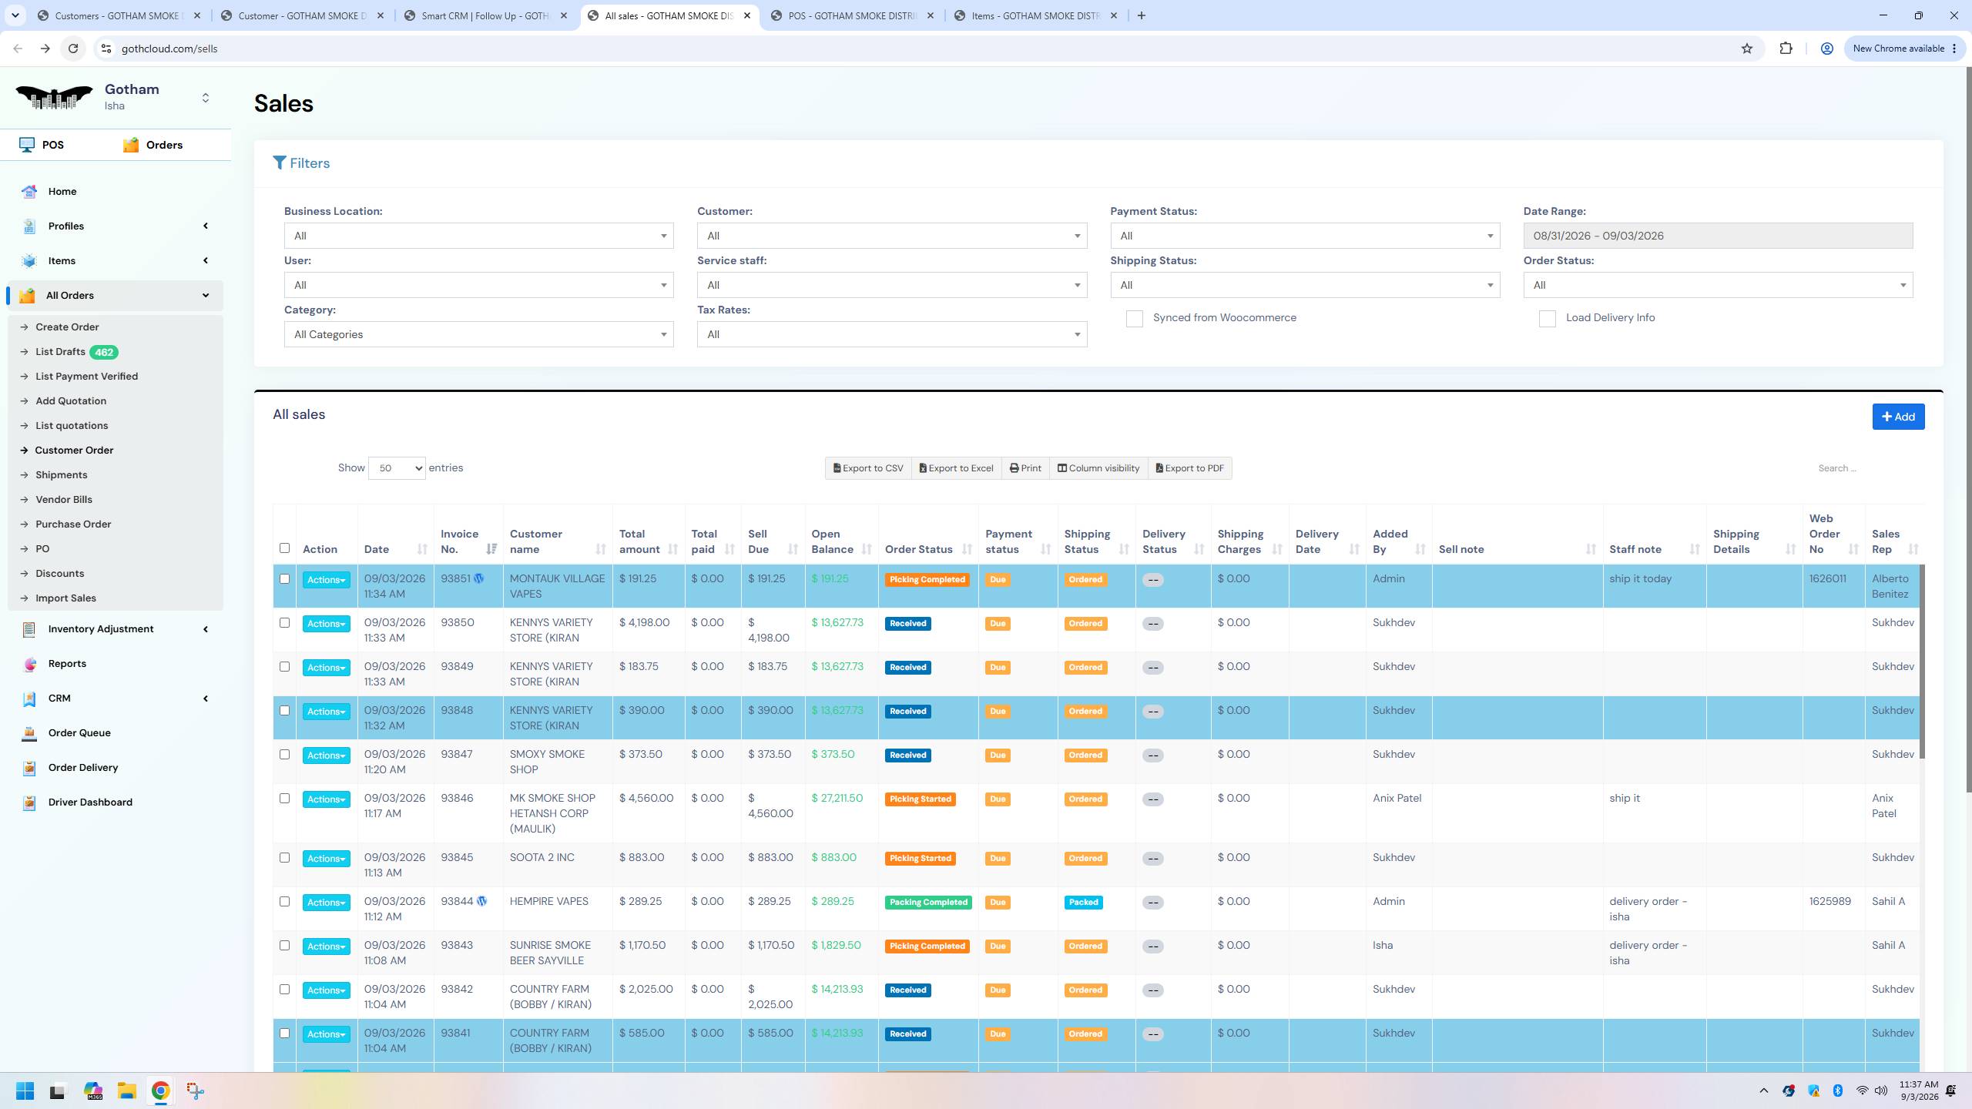1972x1109 pixels.
Task: Open the POS monitor icon shortcut
Action: [27, 145]
